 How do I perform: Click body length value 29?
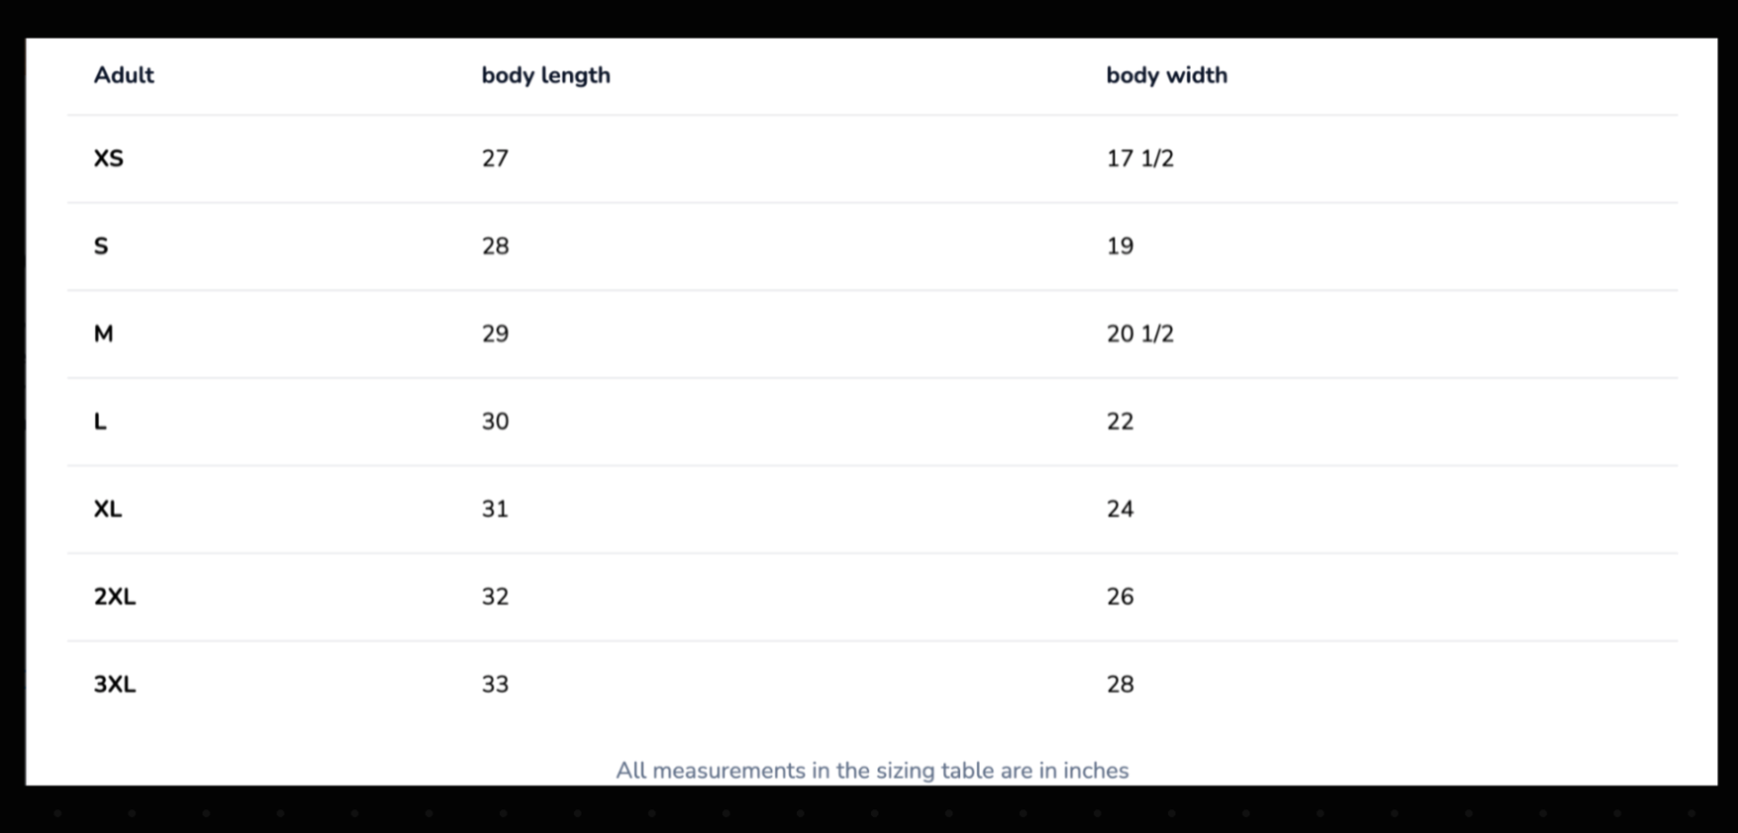tap(494, 334)
